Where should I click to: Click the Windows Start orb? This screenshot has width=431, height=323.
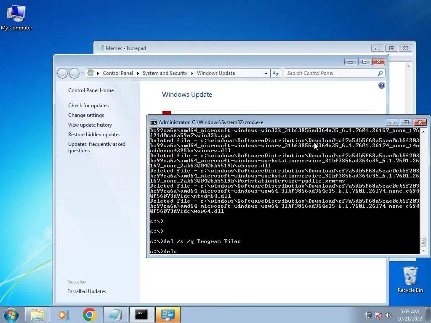click(x=11, y=315)
